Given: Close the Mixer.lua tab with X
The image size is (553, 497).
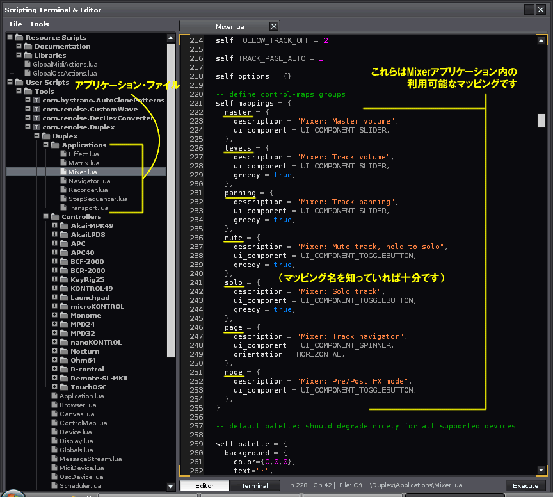Looking at the screenshot, I should point(274,26).
